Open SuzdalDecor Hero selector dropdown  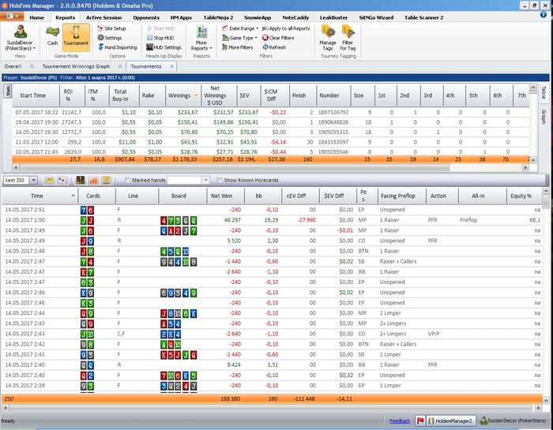tap(20, 38)
